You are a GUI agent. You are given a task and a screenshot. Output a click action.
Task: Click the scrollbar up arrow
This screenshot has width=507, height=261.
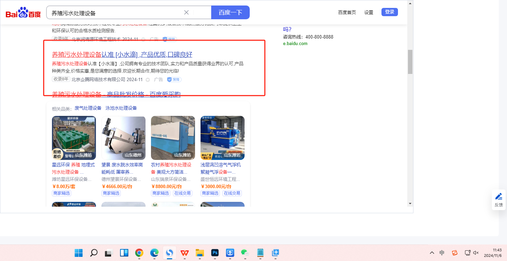(x=410, y=3)
